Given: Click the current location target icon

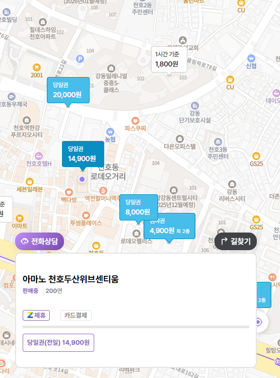Looking at the screenshot, I should (x=258, y=322).
